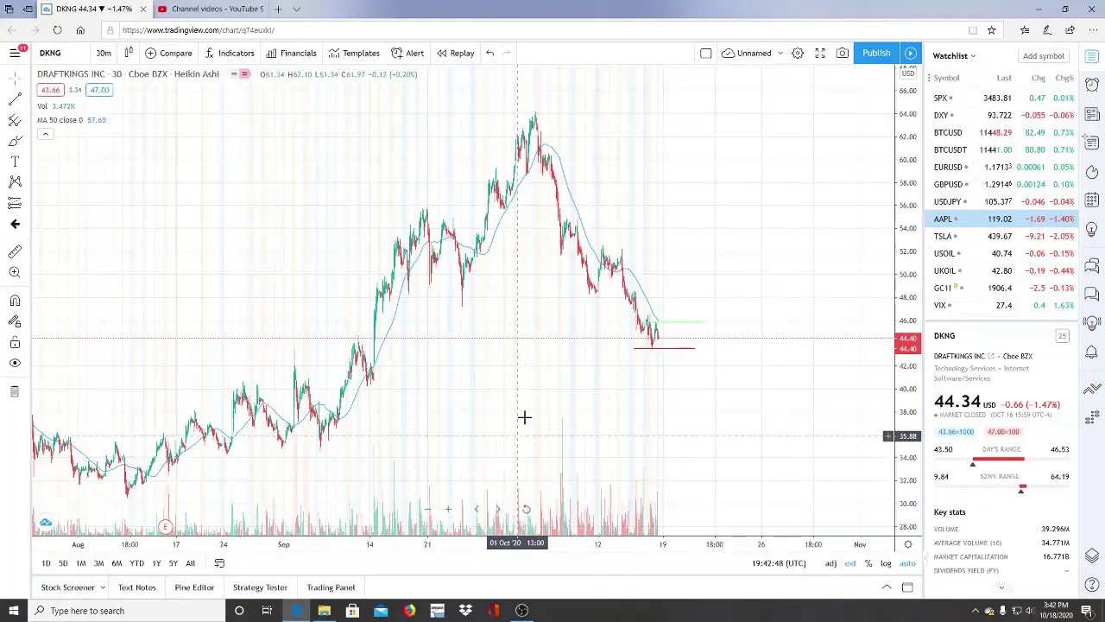Click the trash icon to remove drawings
Viewport: 1105px width, 622px height.
pyautogui.click(x=15, y=391)
